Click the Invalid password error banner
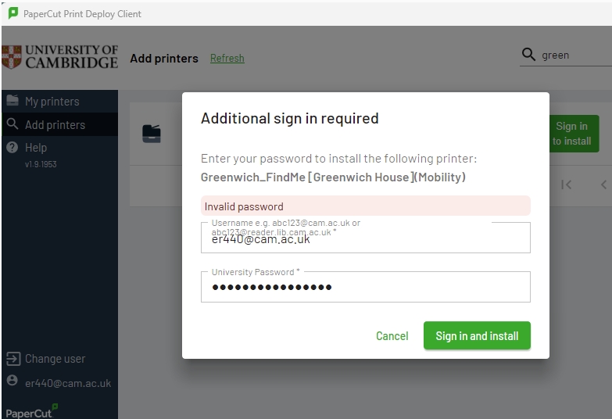 pos(365,206)
